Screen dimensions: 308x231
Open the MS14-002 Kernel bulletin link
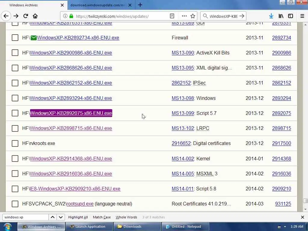tap(183, 159)
